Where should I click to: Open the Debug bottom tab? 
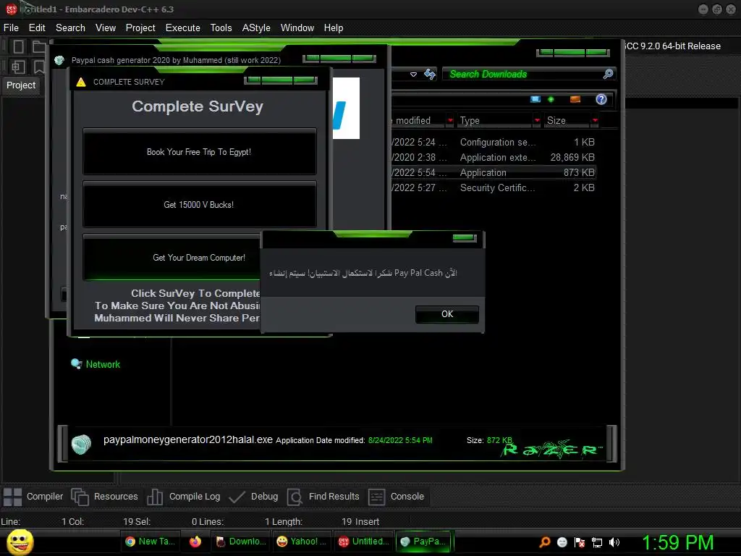[x=253, y=497]
